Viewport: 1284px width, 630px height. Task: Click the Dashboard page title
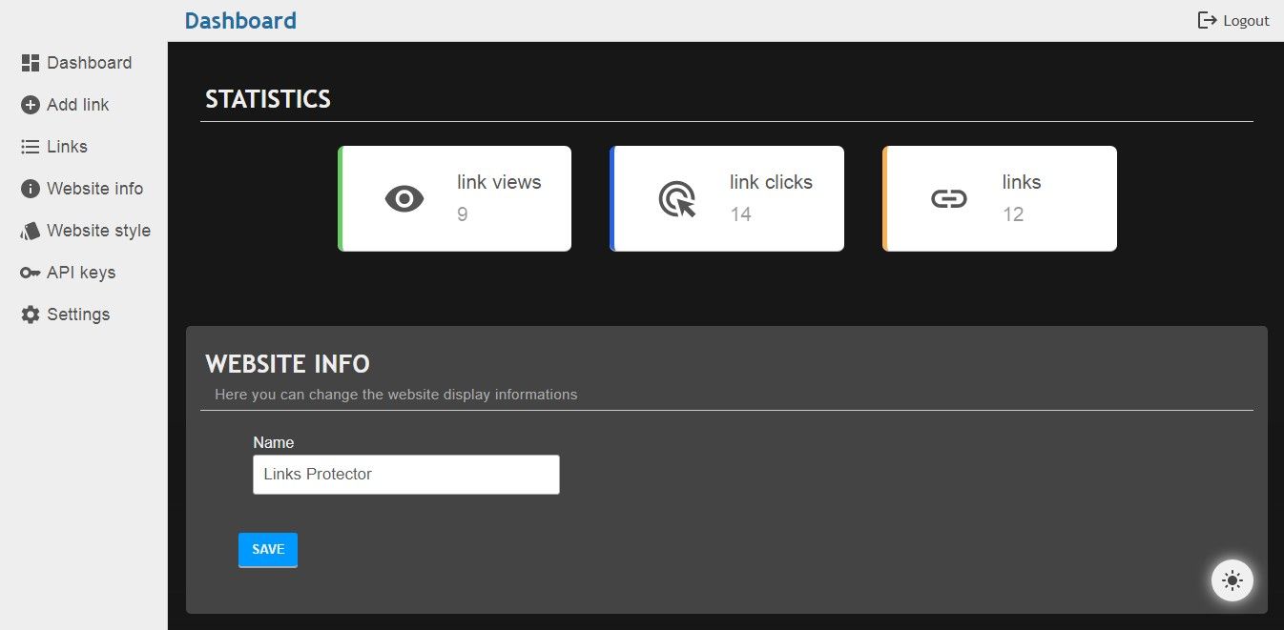240,20
